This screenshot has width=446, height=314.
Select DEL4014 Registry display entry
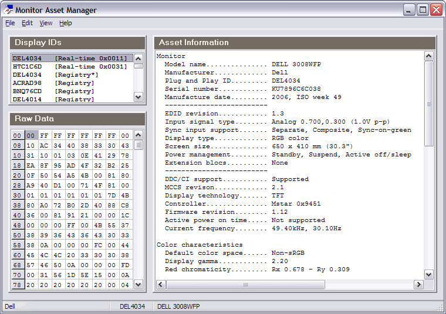click(x=72, y=99)
